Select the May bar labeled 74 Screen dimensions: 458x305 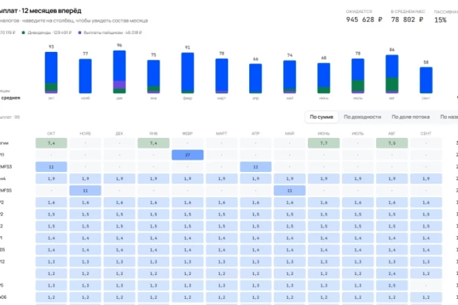pos(289,77)
